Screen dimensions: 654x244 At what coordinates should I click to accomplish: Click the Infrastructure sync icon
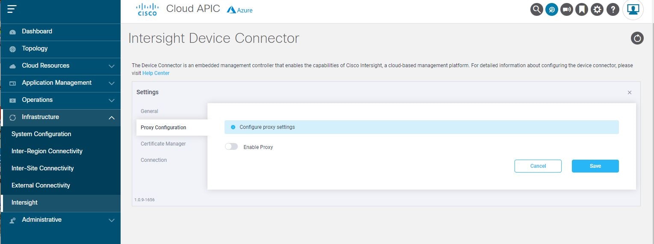[12, 117]
